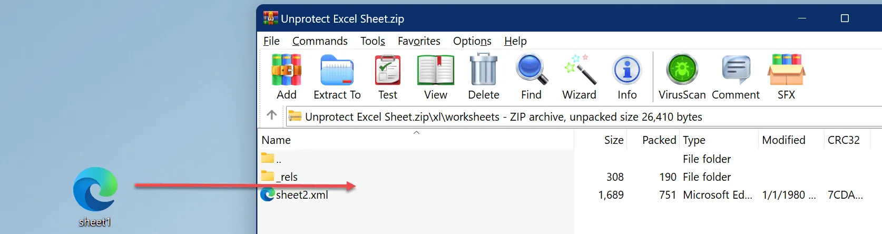This screenshot has height=234, width=882.
Task: Go up one folder level arrow
Action: pyautogui.click(x=272, y=115)
